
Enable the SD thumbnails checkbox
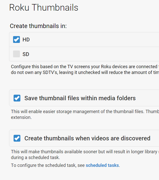(x=16, y=54)
